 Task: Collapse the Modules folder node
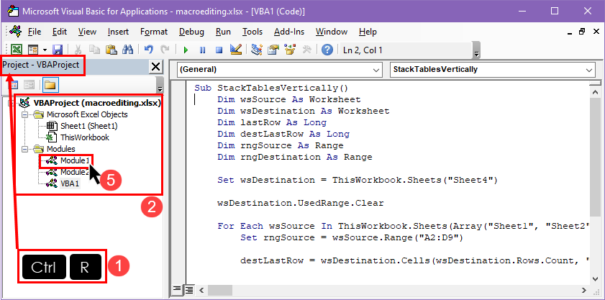pos(25,149)
